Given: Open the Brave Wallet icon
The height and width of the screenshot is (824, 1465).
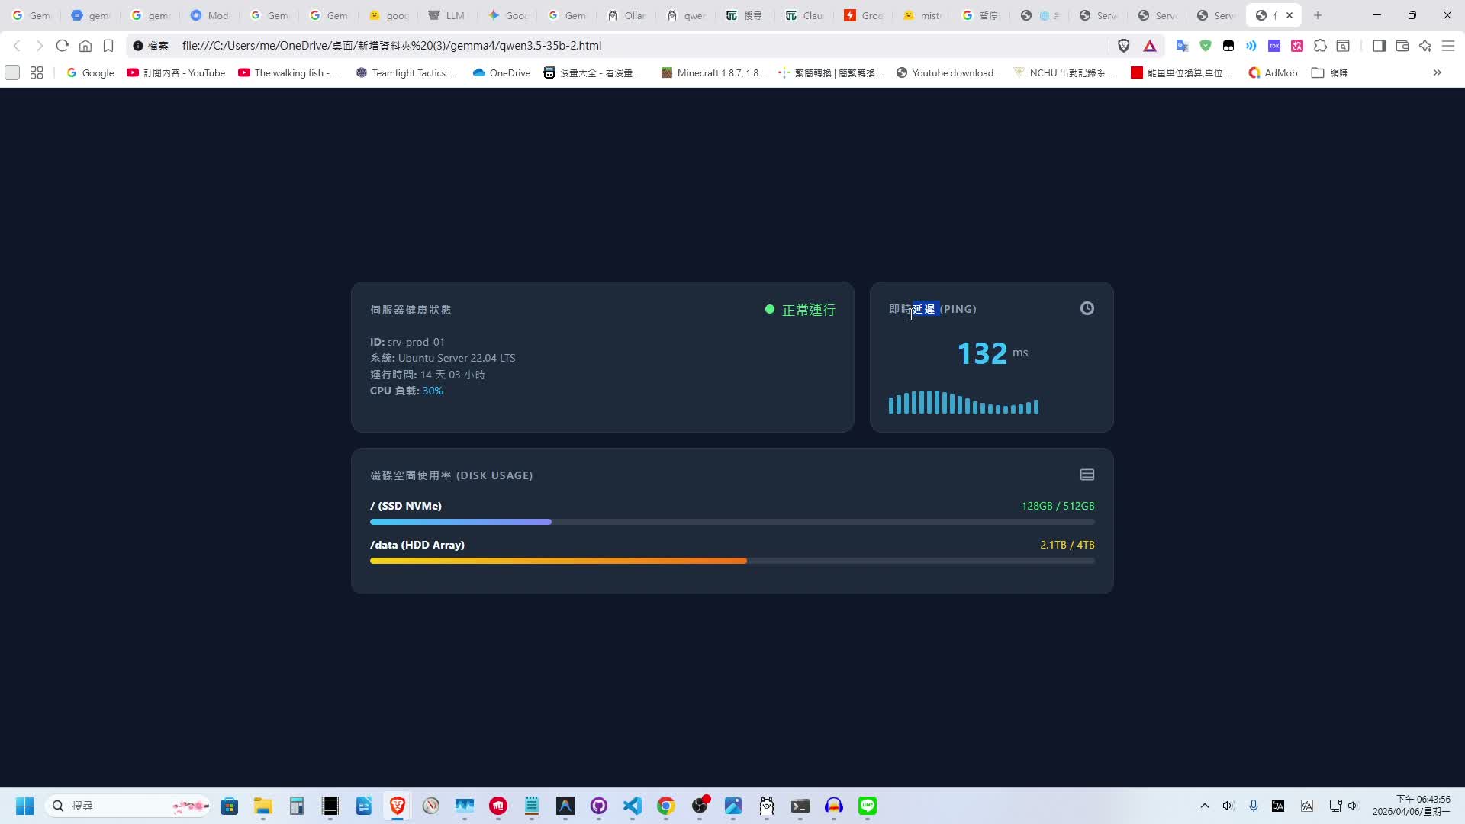Looking at the screenshot, I should [1402, 46].
